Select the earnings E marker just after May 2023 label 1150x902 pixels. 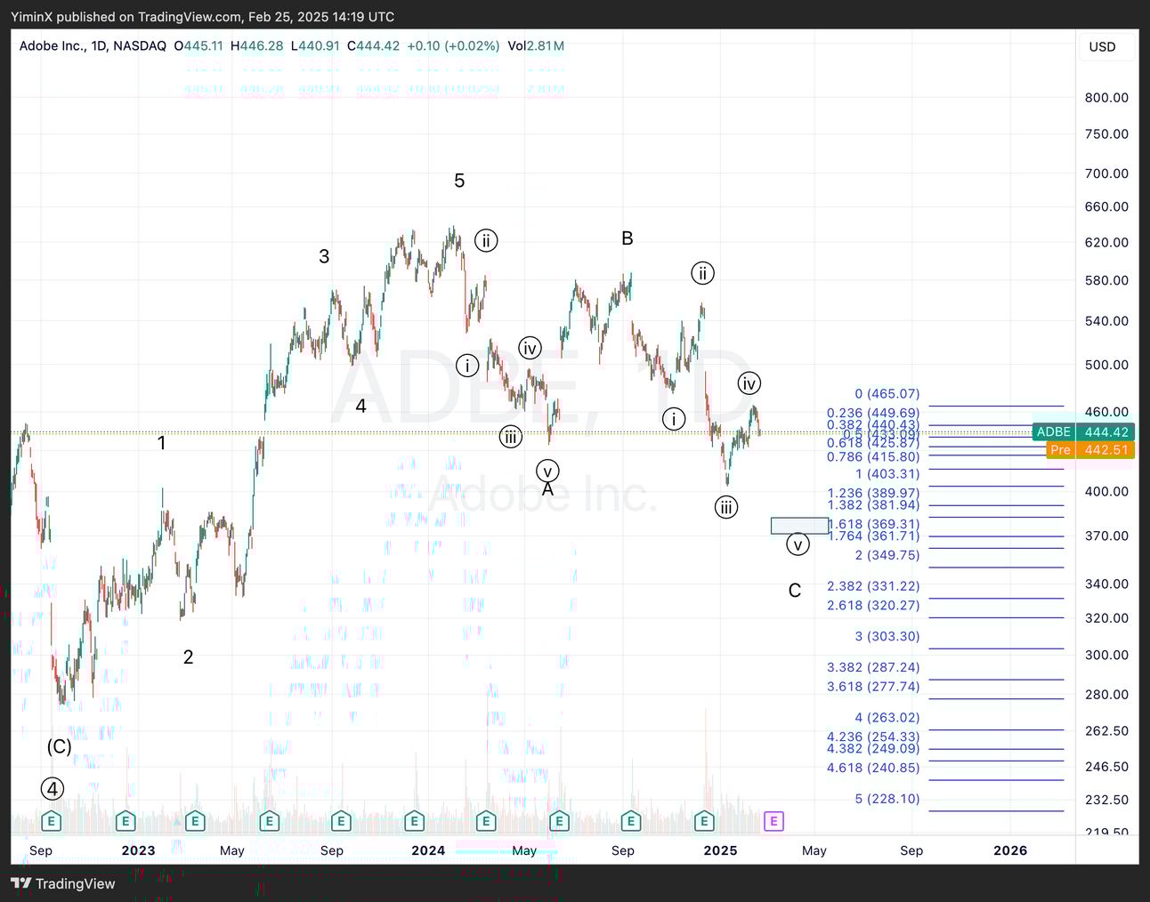point(269,821)
